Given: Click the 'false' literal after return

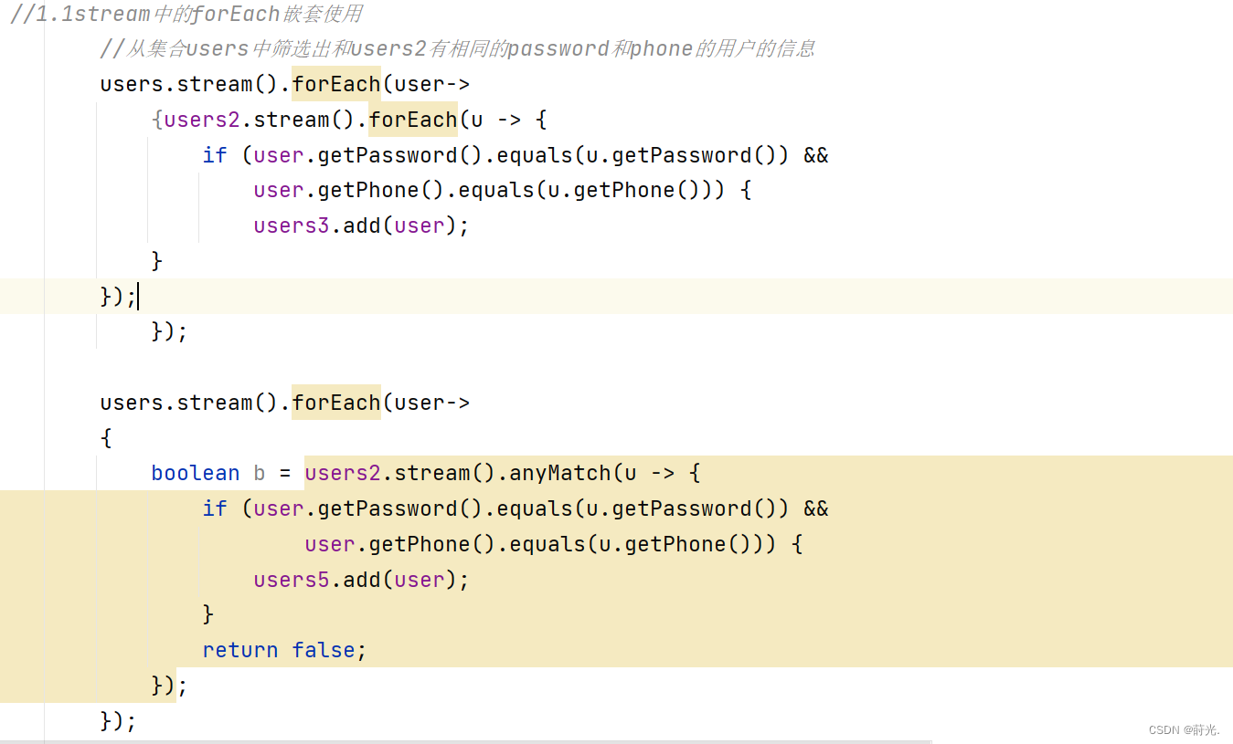Looking at the screenshot, I should [x=324, y=650].
